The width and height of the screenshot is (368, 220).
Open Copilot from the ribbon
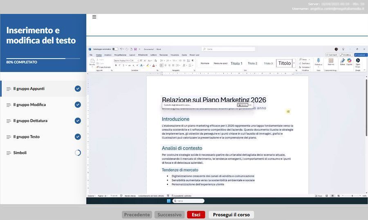click(x=349, y=61)
